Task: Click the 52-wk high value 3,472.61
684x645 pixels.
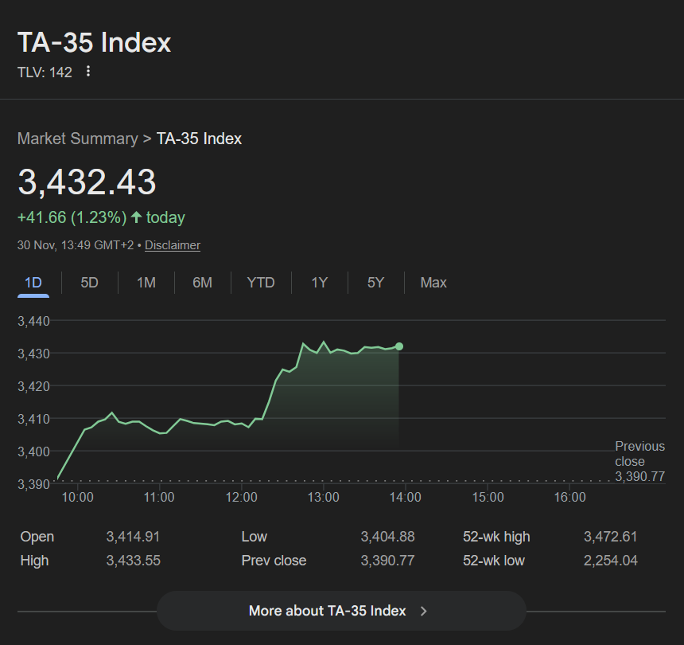Action: (611, 536)
